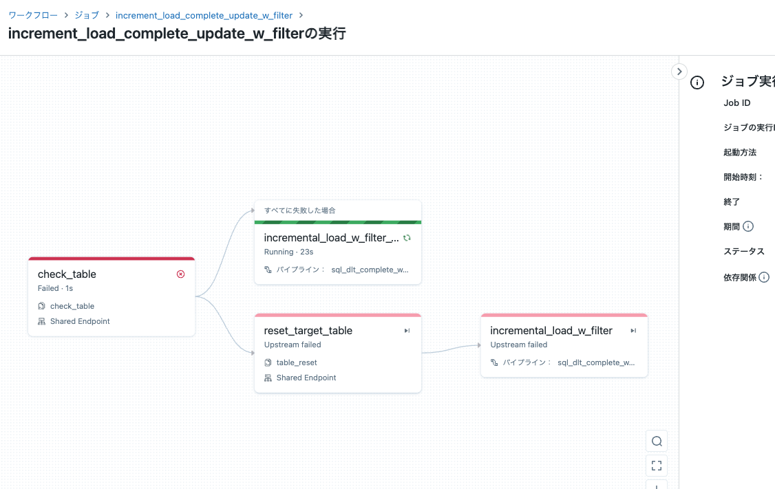Open the ジョブ breadcrumb link
The width and height of the screenshot is (775, 489).
[86, 14]
